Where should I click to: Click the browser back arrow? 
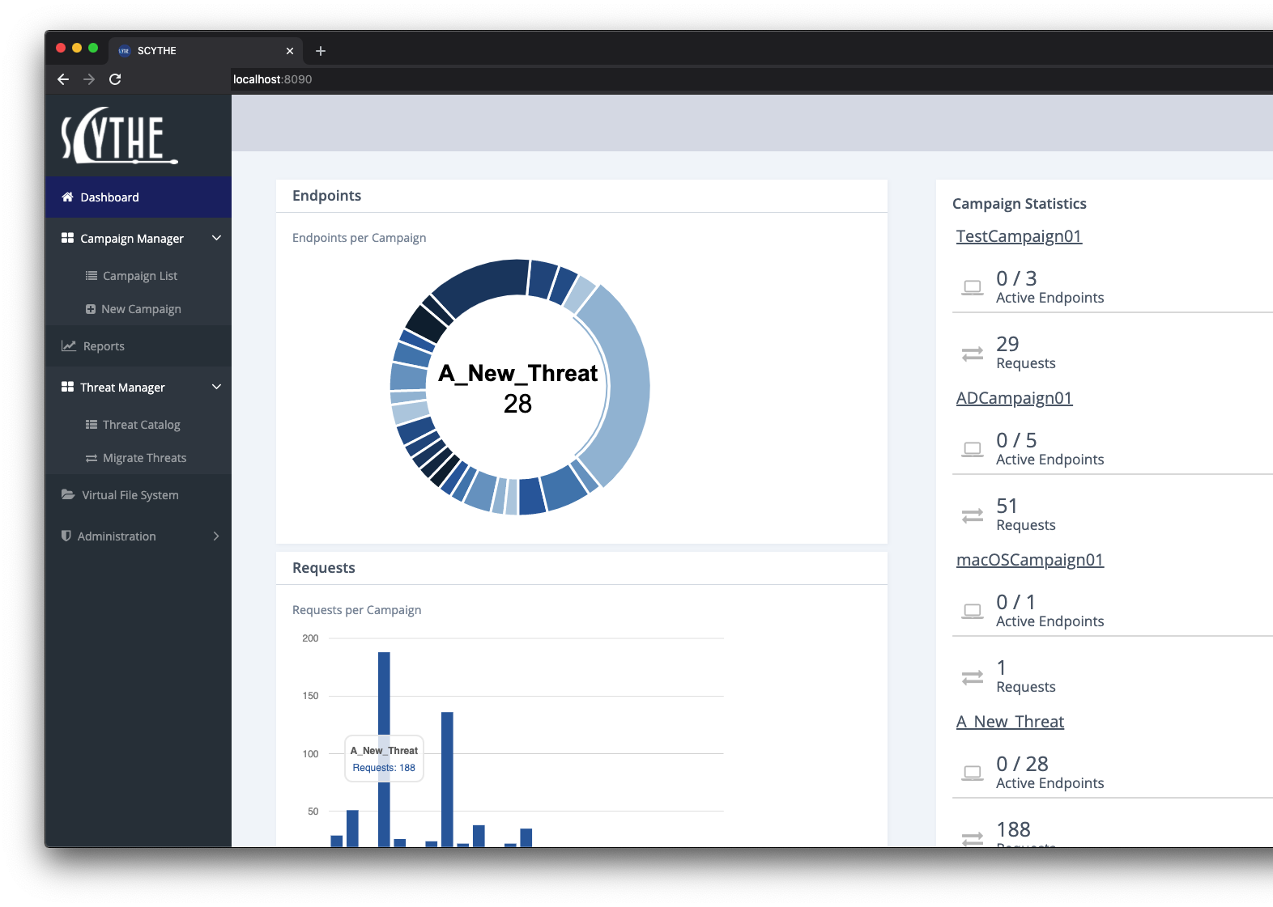(x=63, y=79)
